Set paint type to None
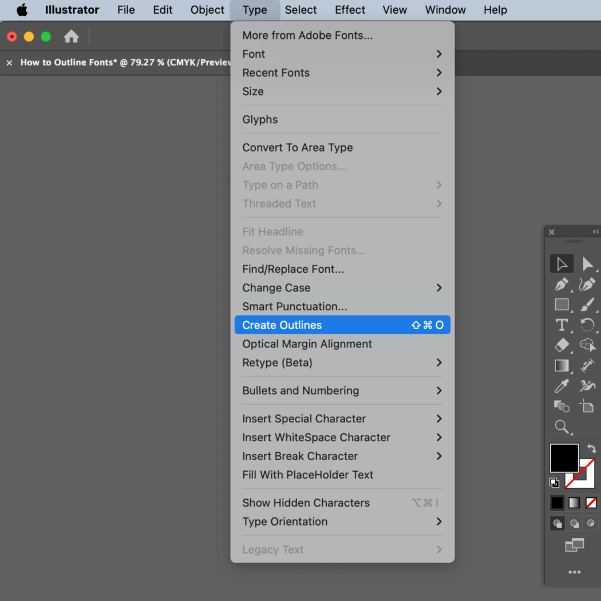Viewport: 601px width, 601px height. [591, 503]
